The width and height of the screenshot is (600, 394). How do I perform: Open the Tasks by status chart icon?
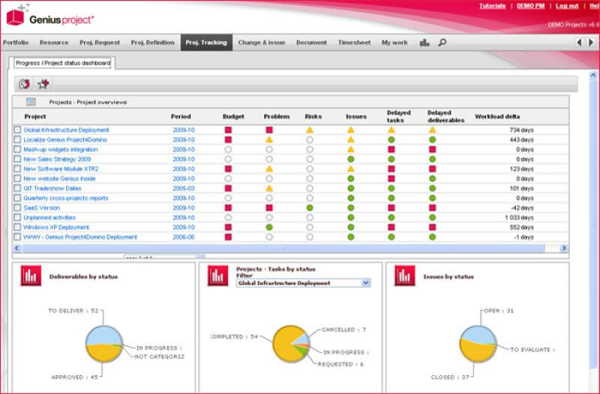coord(217,275)
